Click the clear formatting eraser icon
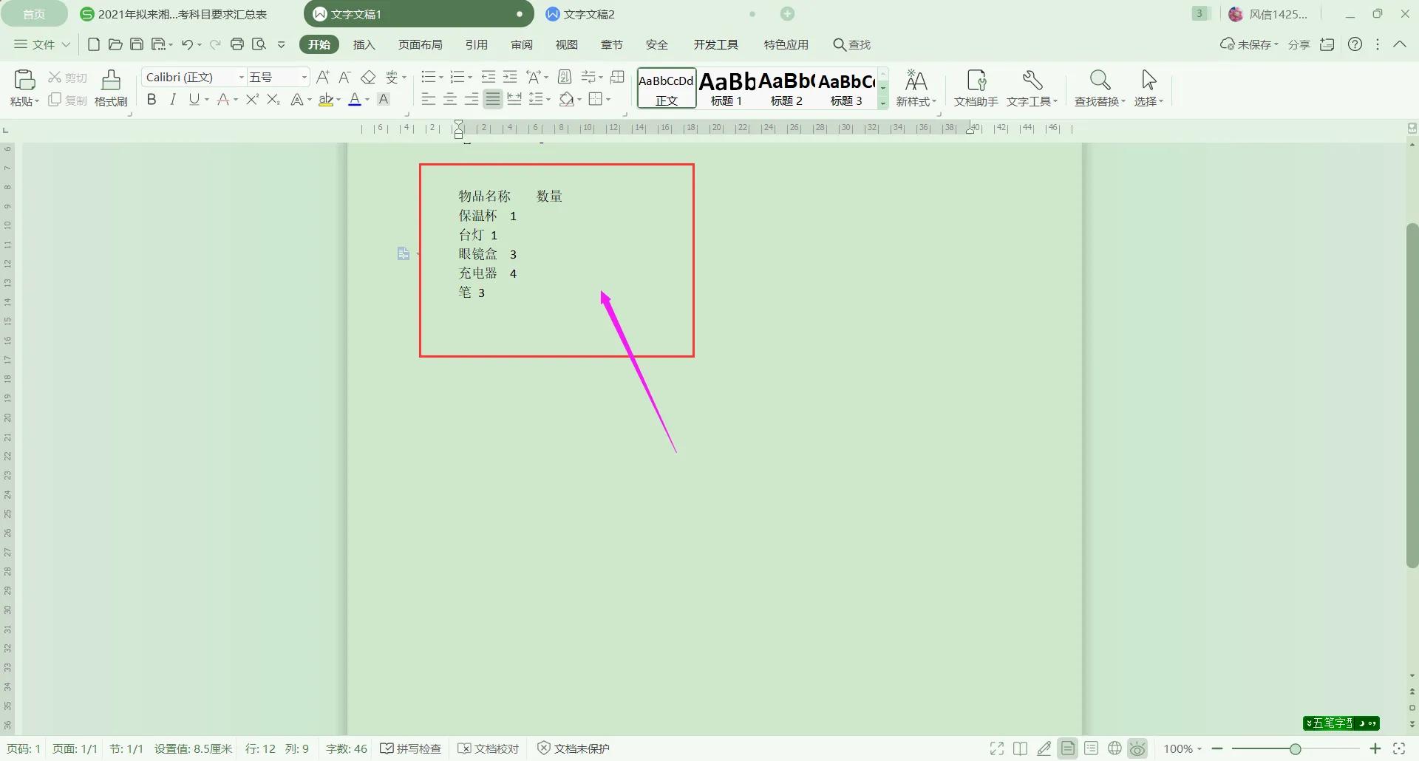 tap(368, 77)
